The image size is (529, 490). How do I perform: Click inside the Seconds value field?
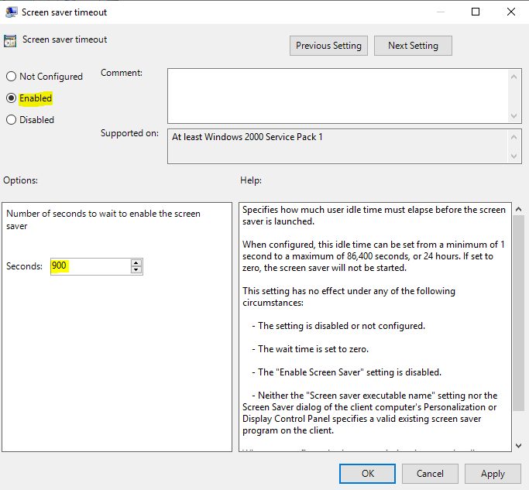[x=90, y=266]
